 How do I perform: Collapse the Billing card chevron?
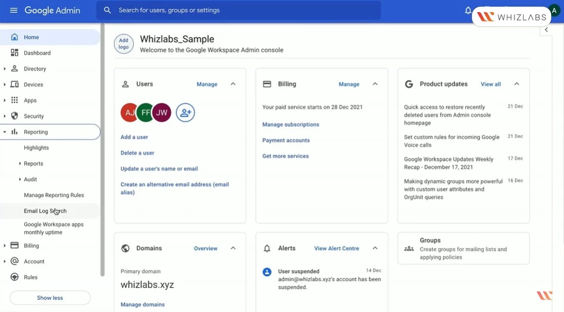(x=375, y=84)
